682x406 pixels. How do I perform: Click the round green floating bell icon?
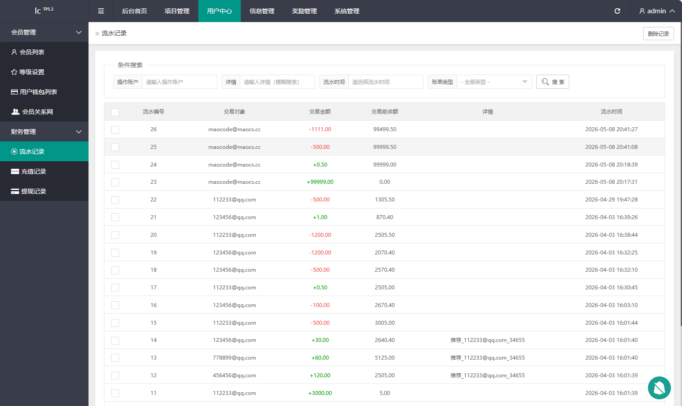(x=659, y=388)
